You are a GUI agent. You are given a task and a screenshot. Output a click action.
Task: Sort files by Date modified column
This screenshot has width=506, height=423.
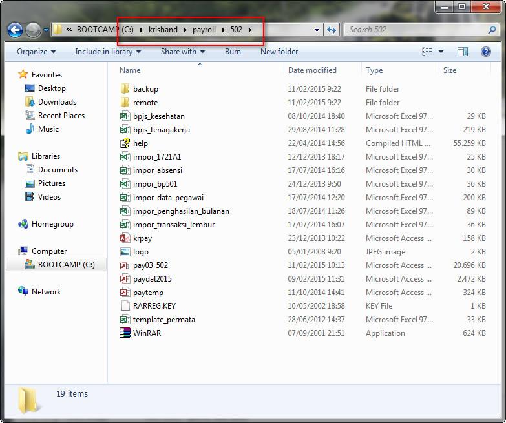[x=312, y=70]
